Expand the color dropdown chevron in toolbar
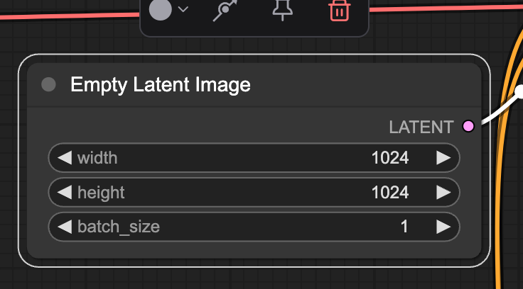Screen dimensions: 523x289 click(183, 10)
